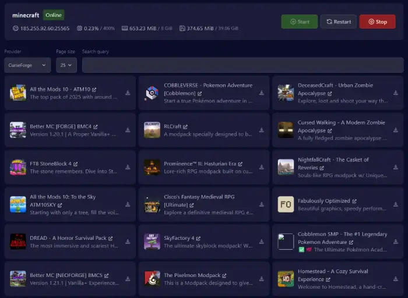This screenshot has height=298, width=408.
Task: Install DeceasedCraft Urban Zombie Apocalypse modpack
Action: pyautogui.click(x=396, y=93)
